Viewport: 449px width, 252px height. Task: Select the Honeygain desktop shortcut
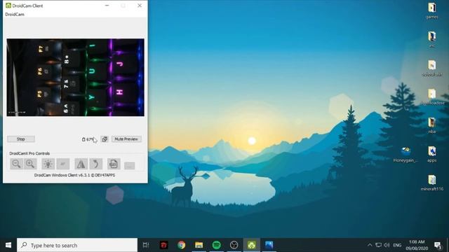coord(406,155)
